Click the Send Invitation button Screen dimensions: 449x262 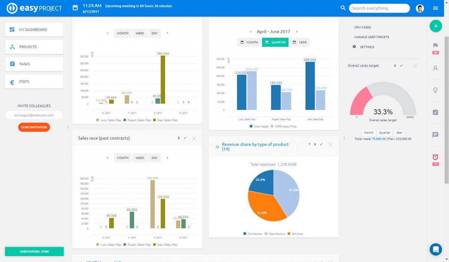coord(34,127)
